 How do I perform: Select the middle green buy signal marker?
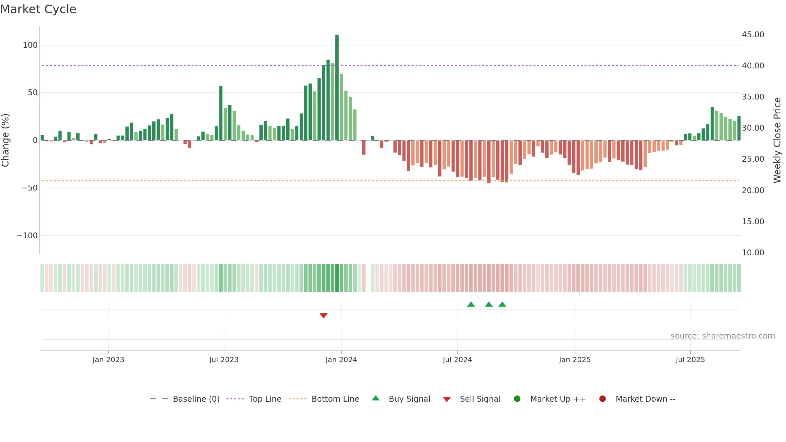tap(489, 304)
